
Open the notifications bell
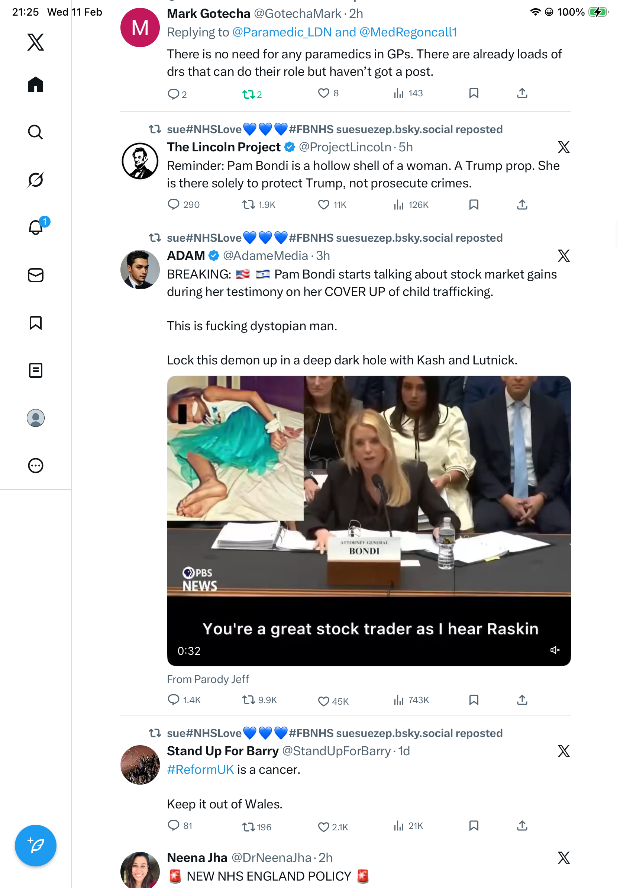pyautogui.click(x=36, y=228)
